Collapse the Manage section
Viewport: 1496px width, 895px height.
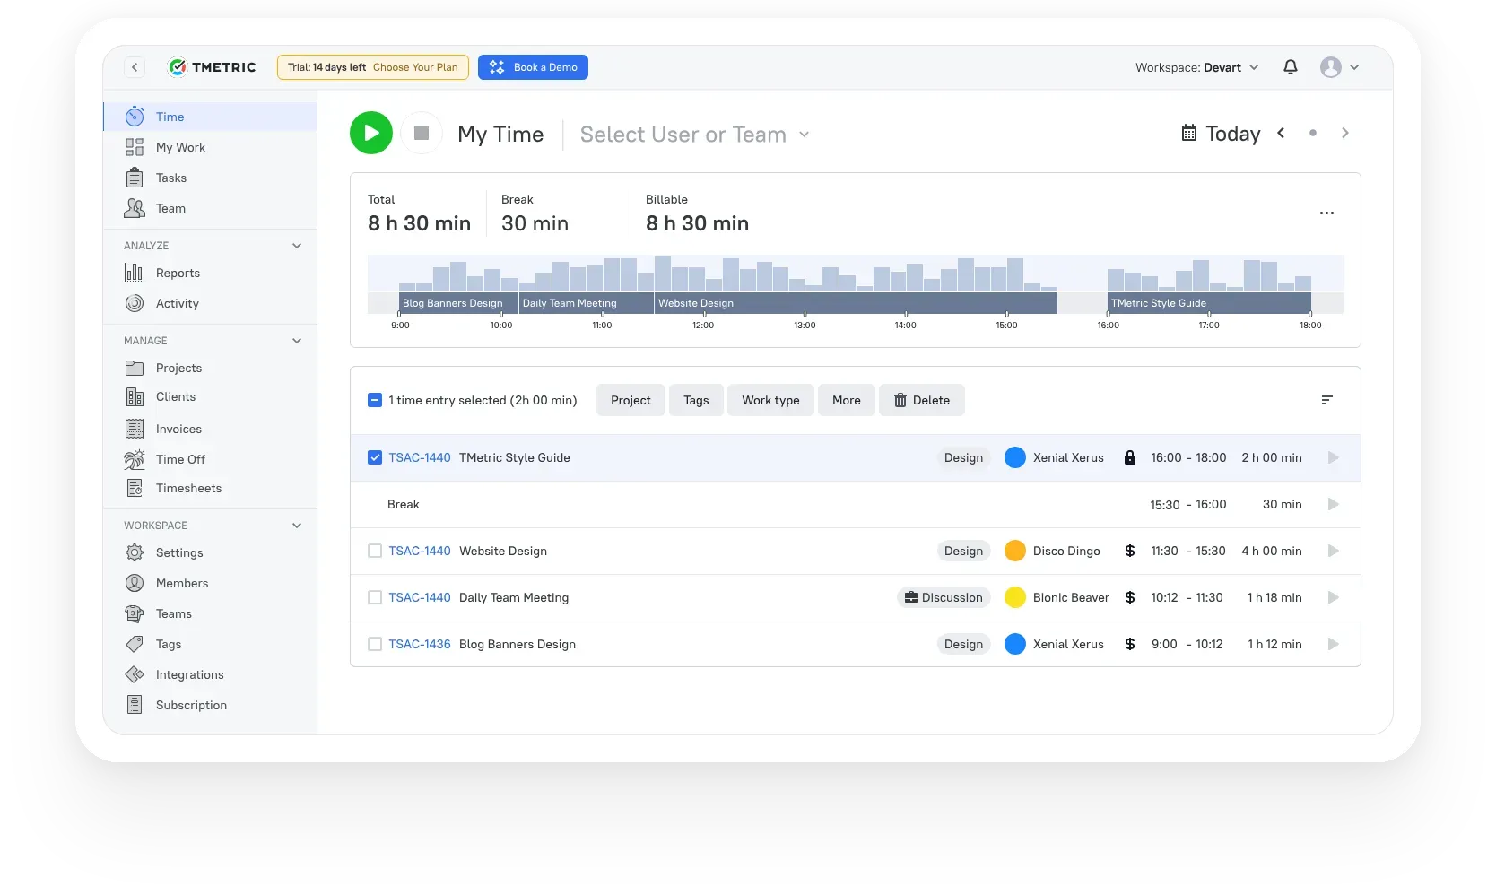(x=297, y=341)
